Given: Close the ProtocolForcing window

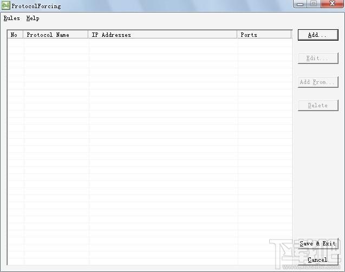Looking at the screenshot, I should click(x=332, y=4).
